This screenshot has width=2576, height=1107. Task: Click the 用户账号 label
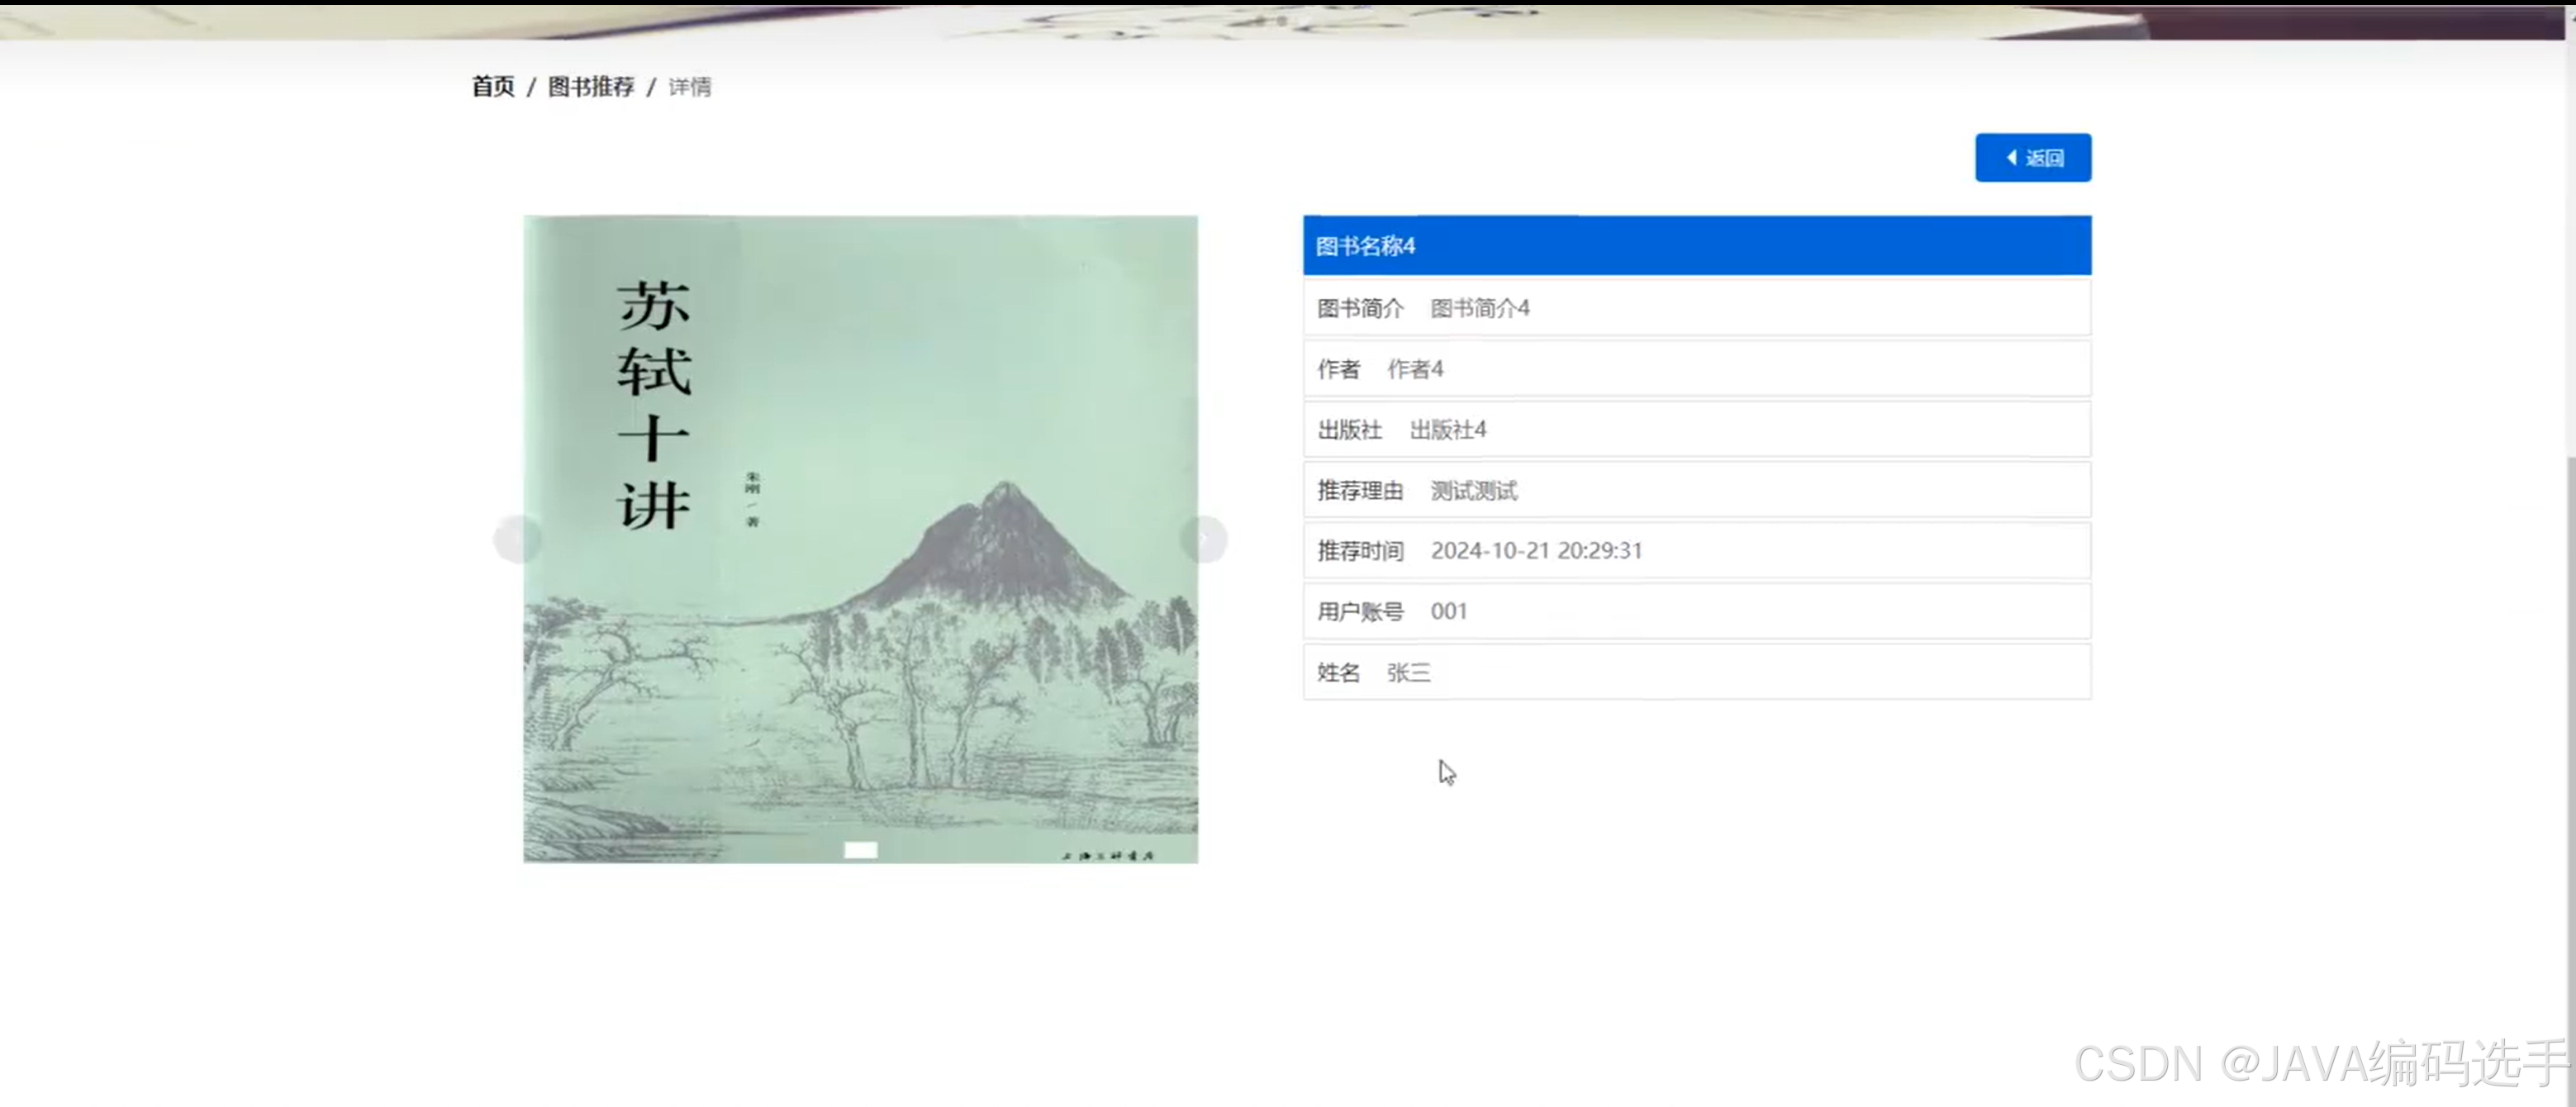pyautogui.click(x=1360, y=612)
